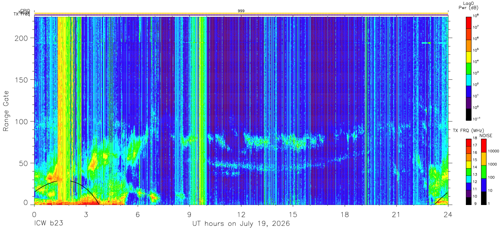Click the red top segment of Lag0 Pwr colorbar

pyautogui.click(x=469, y=22)
